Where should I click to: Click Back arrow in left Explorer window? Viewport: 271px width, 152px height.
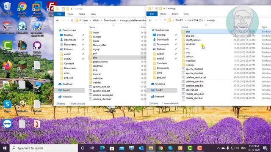[58, 20]
